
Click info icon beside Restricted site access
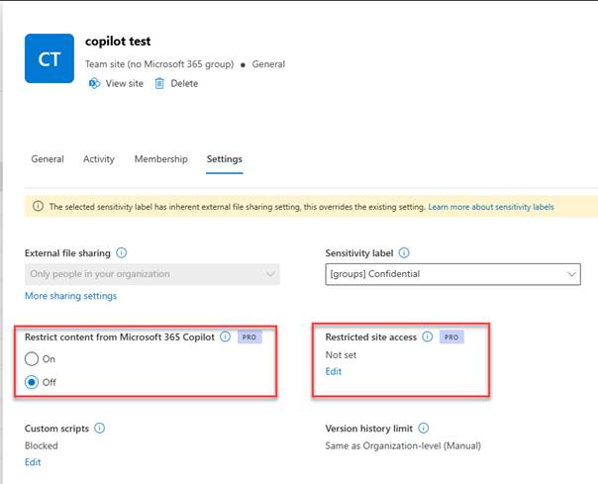428,337
